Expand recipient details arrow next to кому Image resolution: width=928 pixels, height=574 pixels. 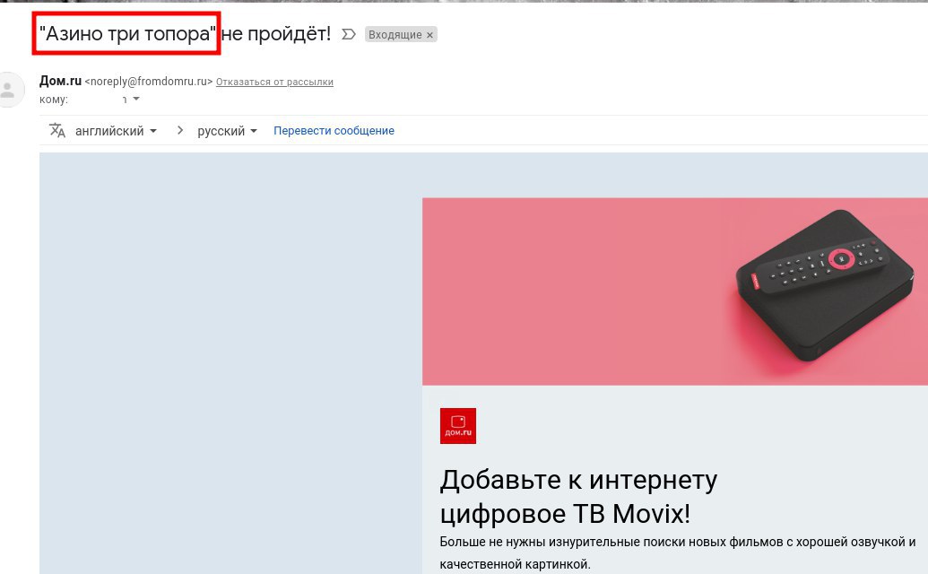pos(136,99)
